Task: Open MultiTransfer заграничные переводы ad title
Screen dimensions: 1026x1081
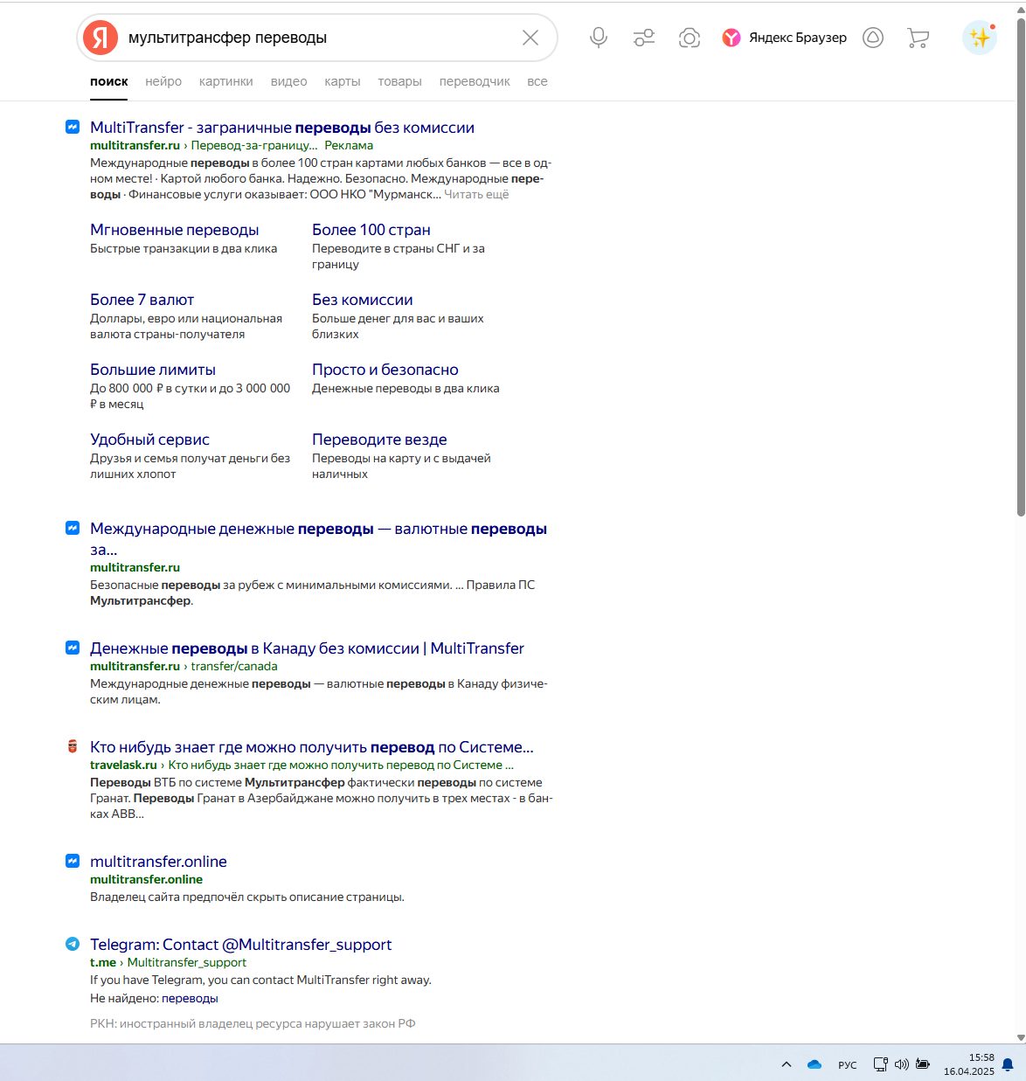Action: (282, 128)
